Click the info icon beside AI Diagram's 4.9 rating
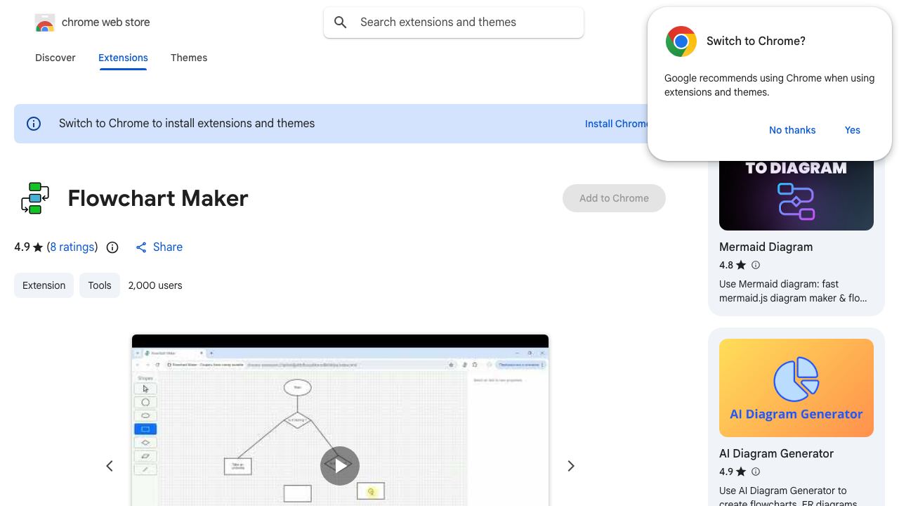This screenshot has width=899, height=506. click(756, 472)
